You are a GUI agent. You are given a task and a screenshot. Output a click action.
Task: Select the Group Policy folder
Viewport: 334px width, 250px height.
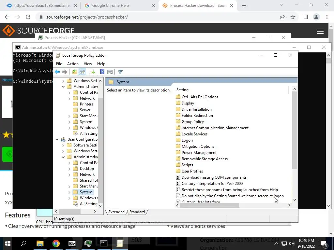click(x=190, y=122)
